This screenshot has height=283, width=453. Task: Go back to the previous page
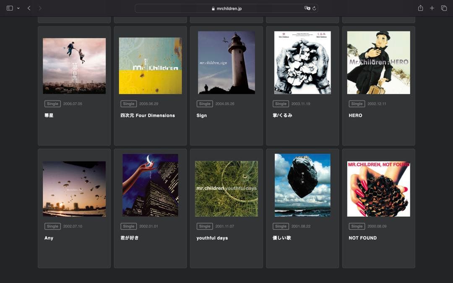pos(29,8)
